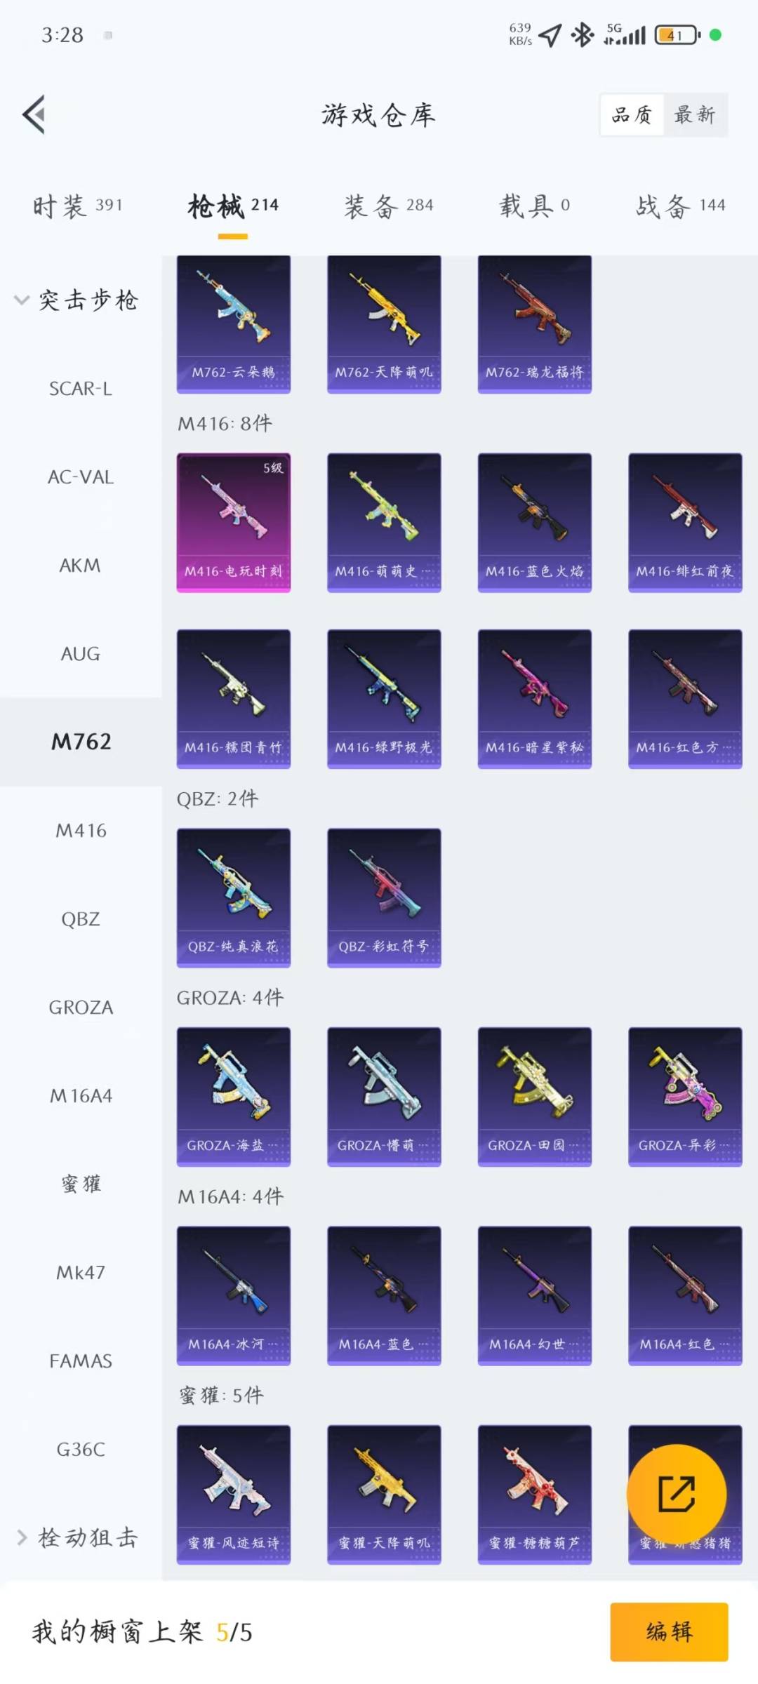Select the M762-云朵鹅 skin tile
This screenshot has width=758, height=1684.
tap(234, 324)
